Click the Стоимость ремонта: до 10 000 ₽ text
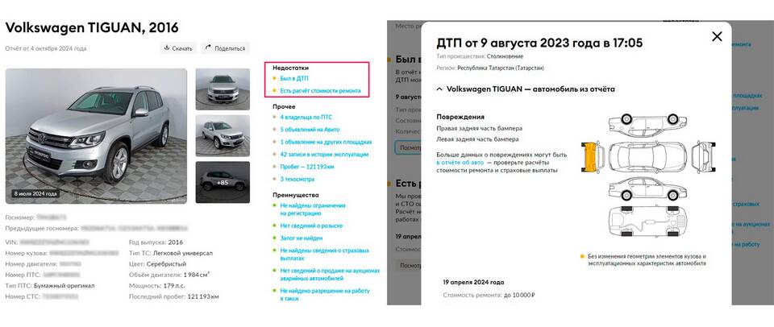 point(489,295)
